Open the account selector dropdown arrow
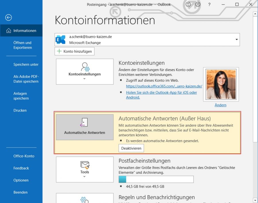This screenshot has height=203, width=258. (236, 40)
